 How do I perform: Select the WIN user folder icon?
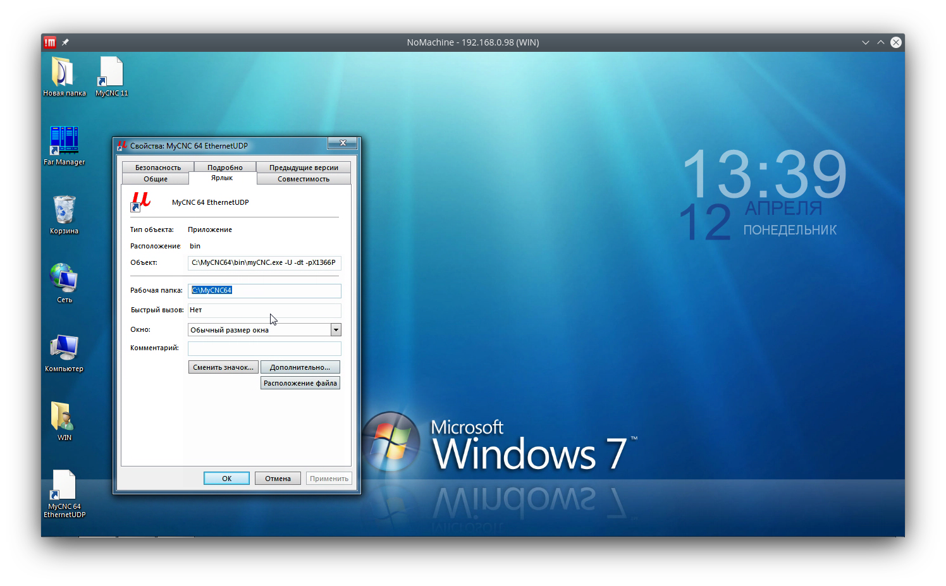tap(64, 421)
